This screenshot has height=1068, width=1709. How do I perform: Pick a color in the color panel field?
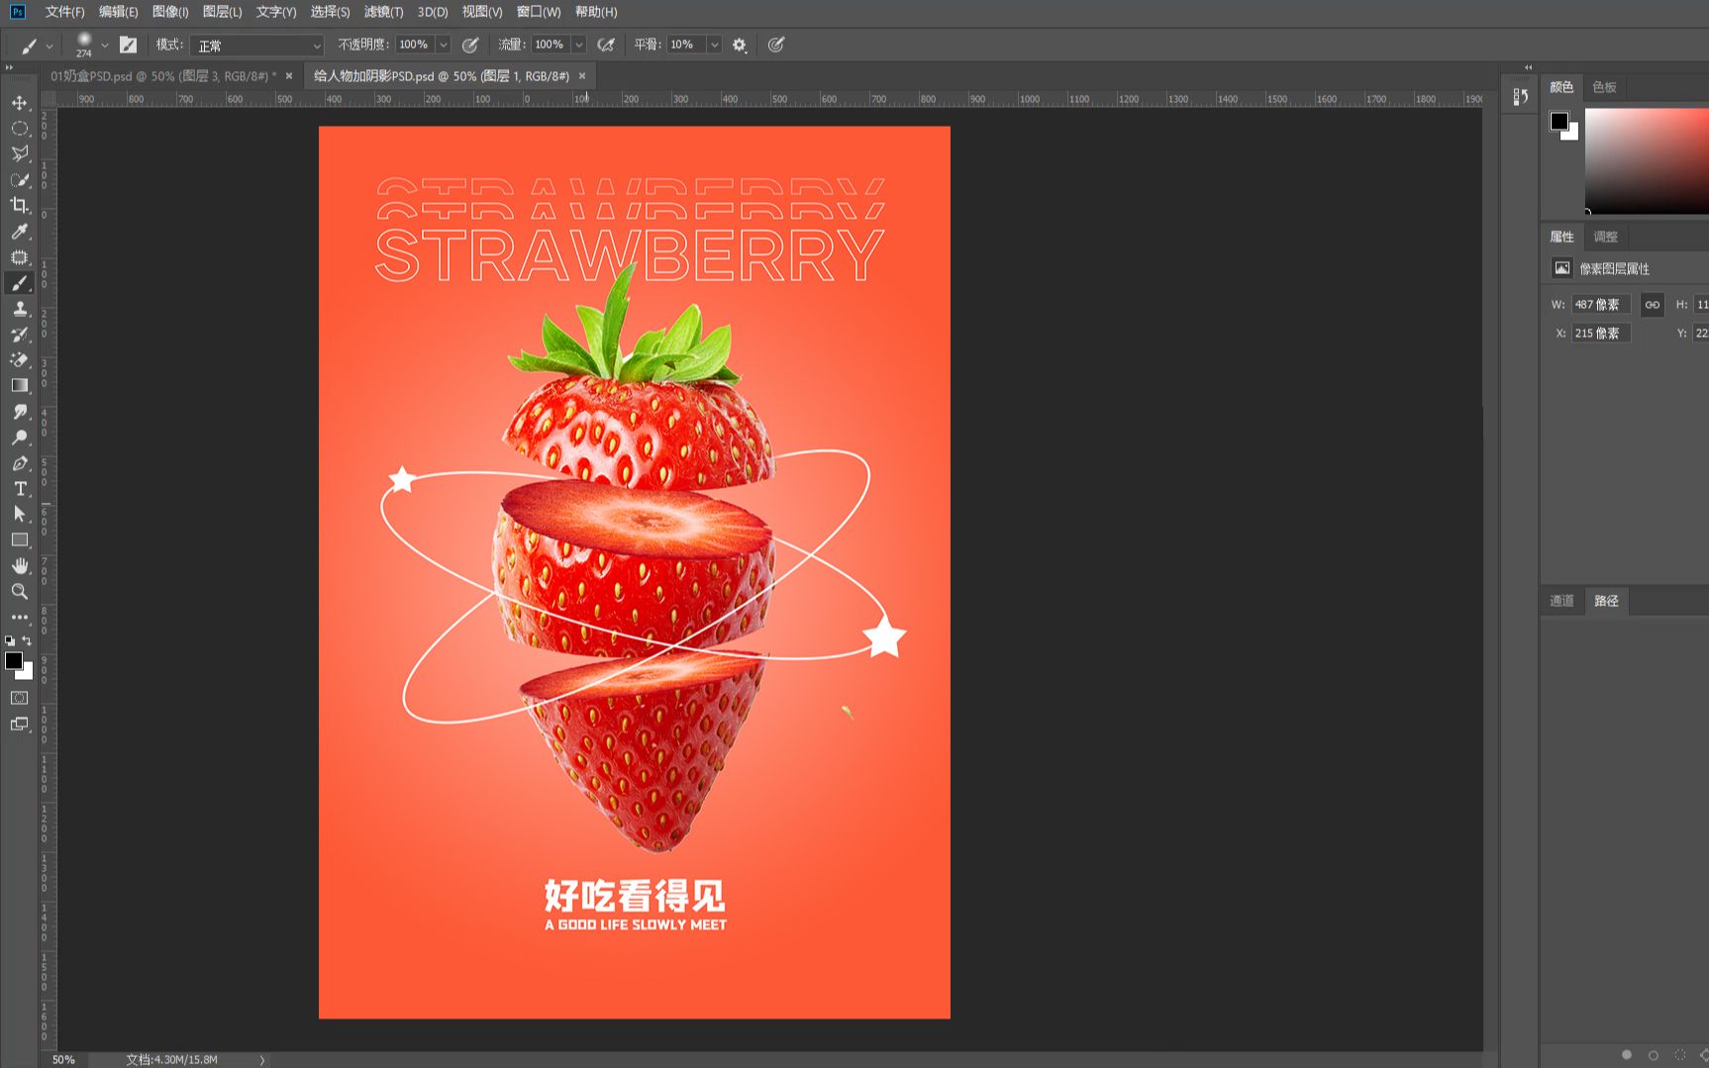(1647, 160)
